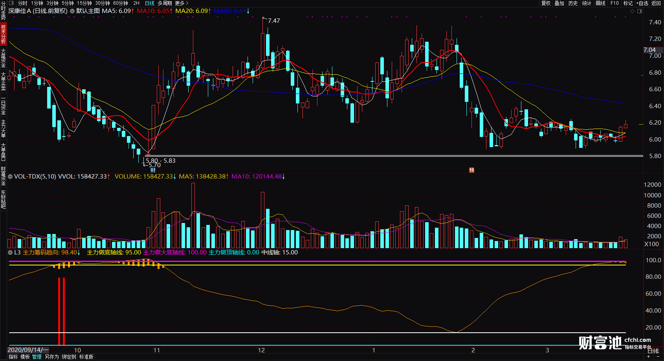The image size is (664, 361).
Task: Activate the 画线 drawing tool
Action: (x=600, y=3)
